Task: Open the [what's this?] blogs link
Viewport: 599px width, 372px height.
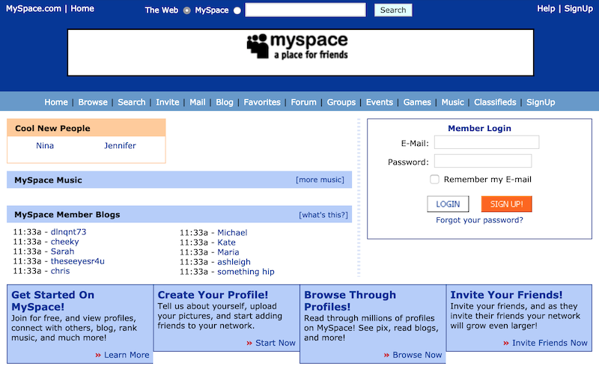Action: pyautogui.click(x=323, y=215)
